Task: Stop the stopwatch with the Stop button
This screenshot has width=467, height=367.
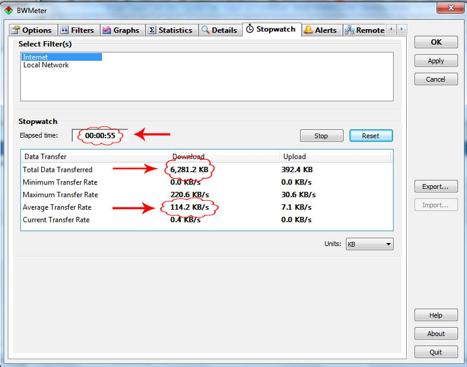Action: pos(321,136)
